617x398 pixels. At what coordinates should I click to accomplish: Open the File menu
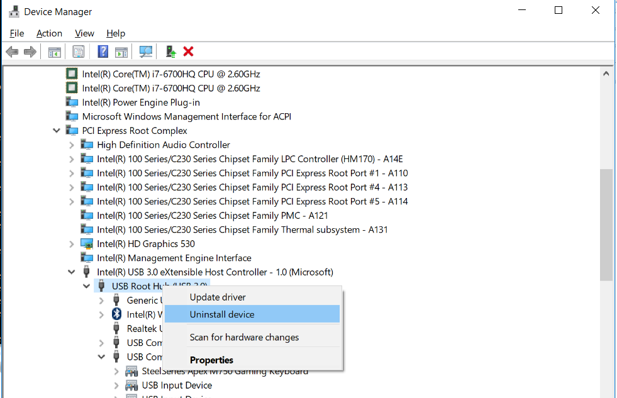click(x=17, y=33)
